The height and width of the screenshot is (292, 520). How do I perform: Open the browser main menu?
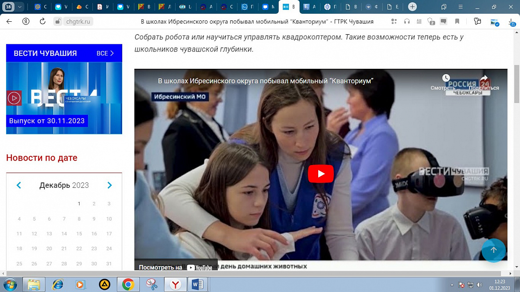click(x=460, y=7)
